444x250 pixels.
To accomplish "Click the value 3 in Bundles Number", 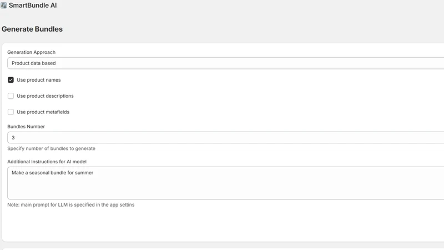I will (13, 137).
